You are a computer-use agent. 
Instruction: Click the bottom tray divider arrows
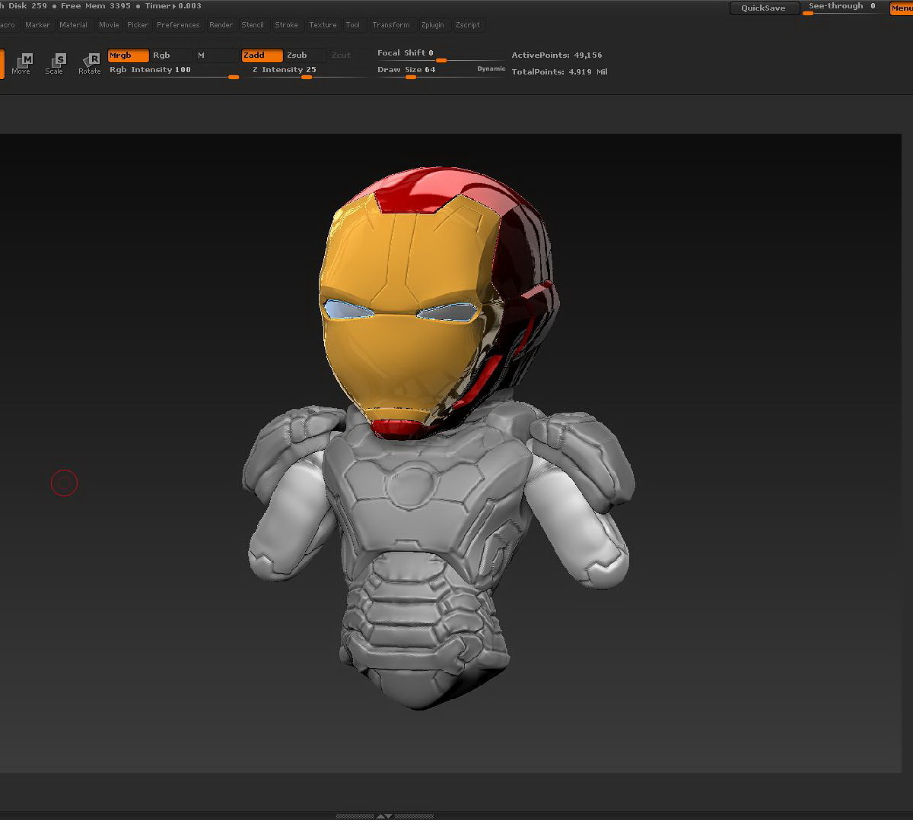pos(385,815)
